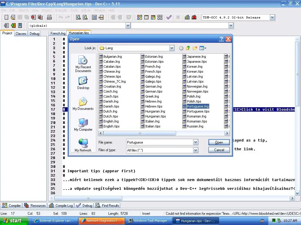Open the Resources bottom tab
This screenshot has width=301, height=225.
(x=35, y=205)
